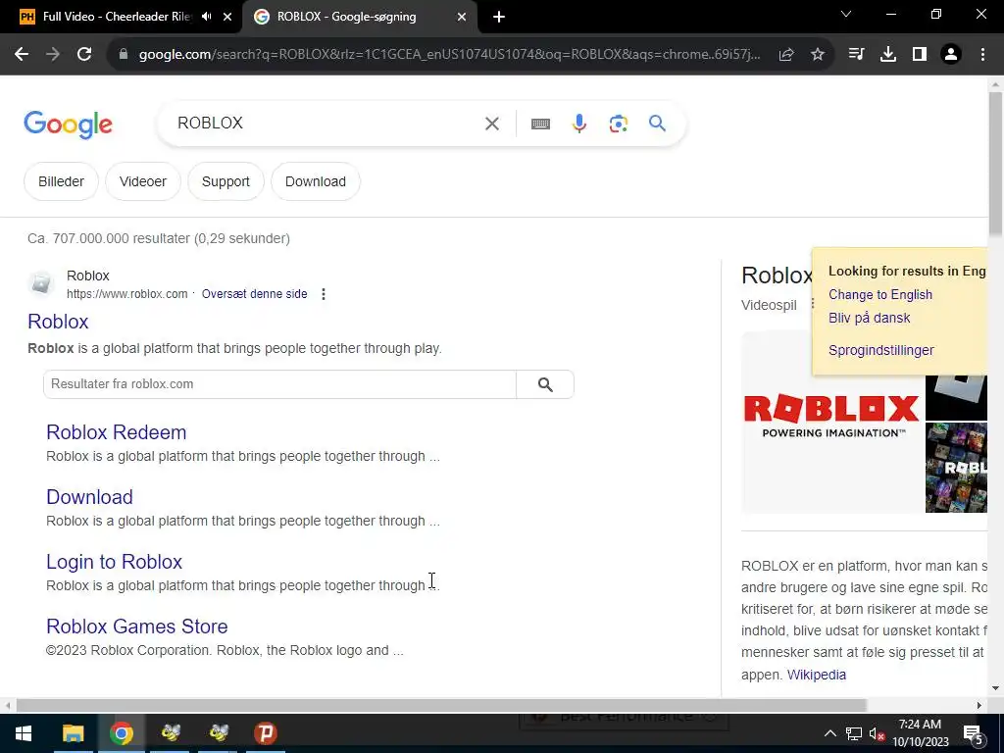
Task: Share this page icon in address bar
Action: coord(786,55)
